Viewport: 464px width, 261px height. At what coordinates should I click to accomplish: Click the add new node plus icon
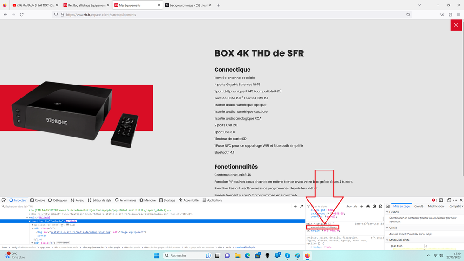click(x=295, y=206)
